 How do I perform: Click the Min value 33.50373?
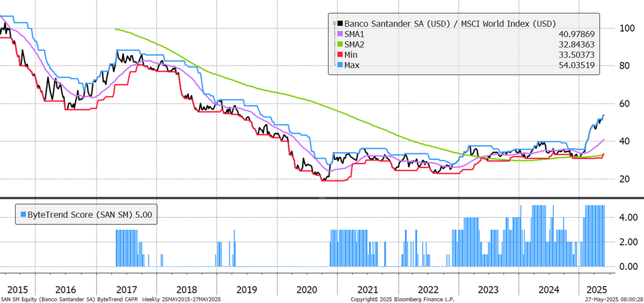click(576, 55)
